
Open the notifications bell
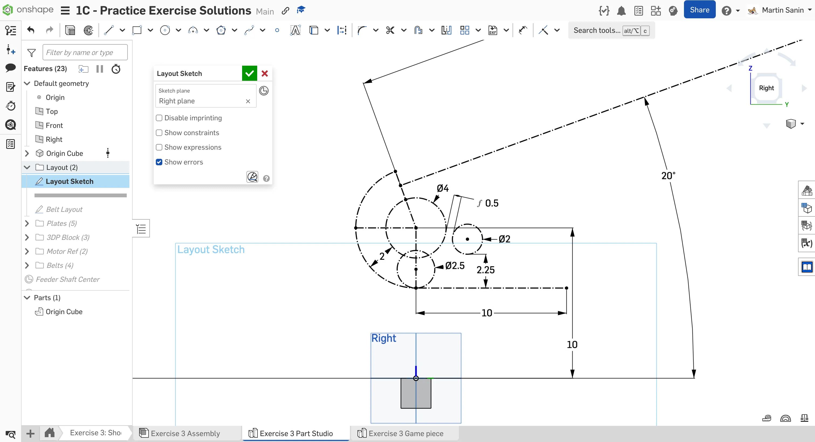(x=621, y=11)
